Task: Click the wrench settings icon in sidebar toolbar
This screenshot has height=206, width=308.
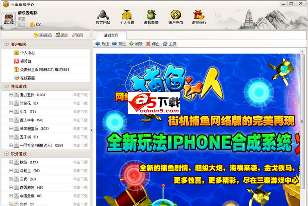Action: click(x=74, y=35)
